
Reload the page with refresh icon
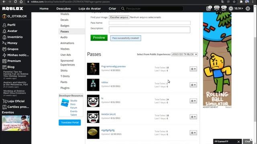point(15,2)
